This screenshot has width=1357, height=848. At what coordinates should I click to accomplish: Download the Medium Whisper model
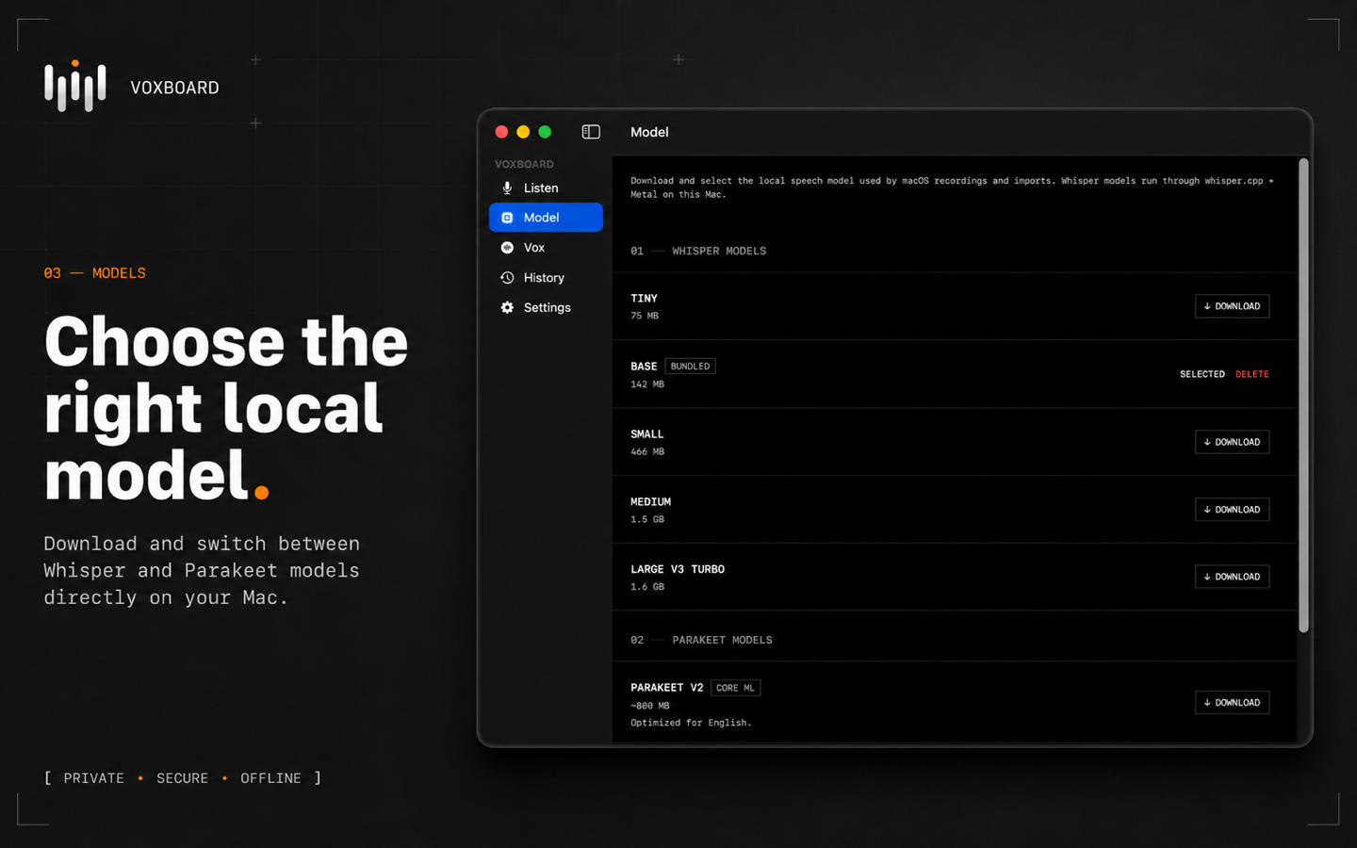tap(1232, 510)
